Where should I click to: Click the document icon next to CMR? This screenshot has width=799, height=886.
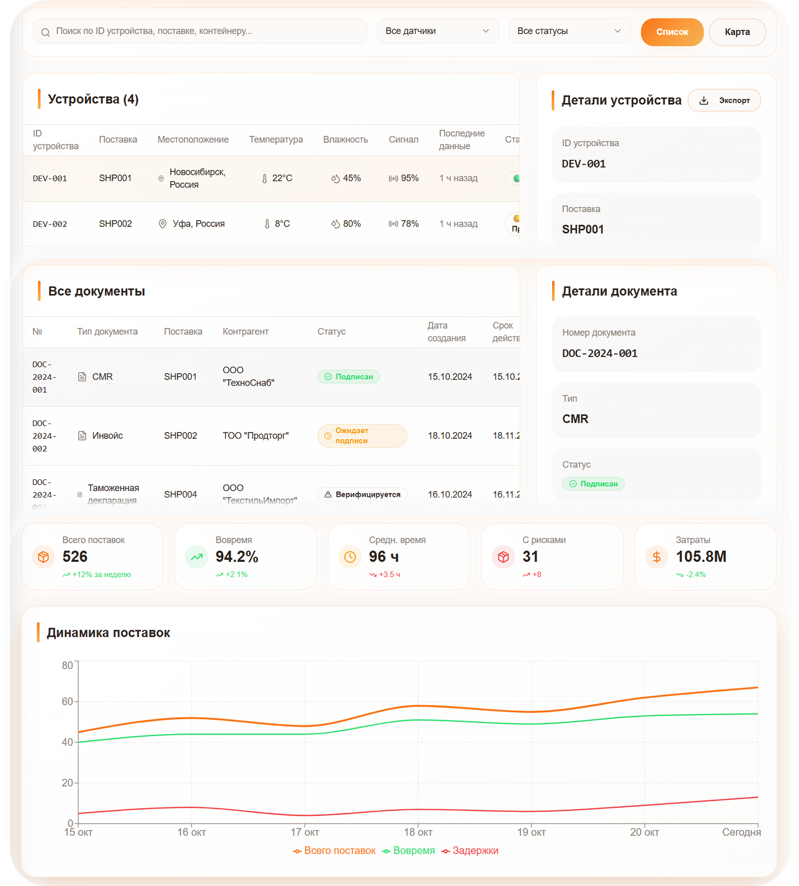coord(82,377)
